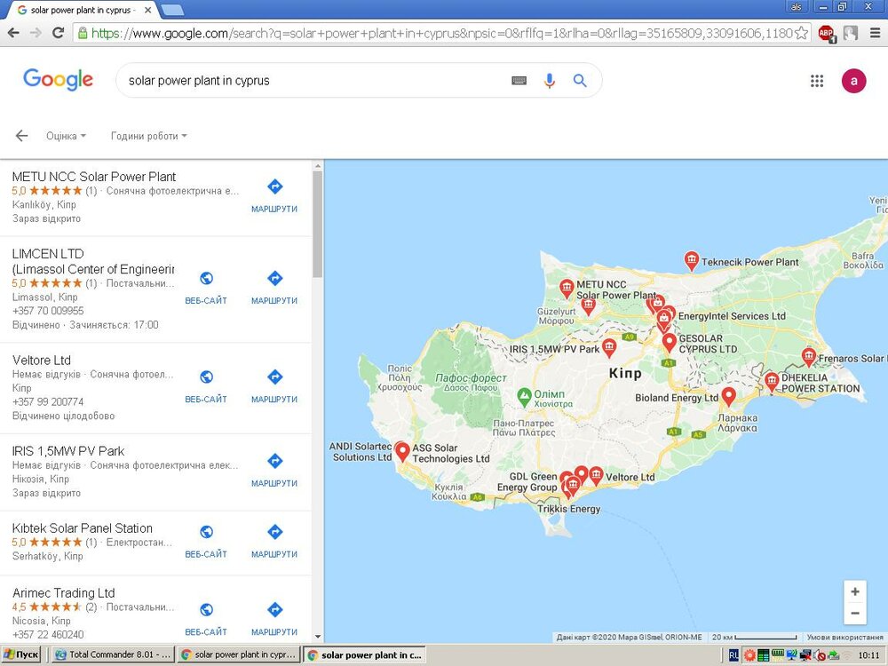Open the IRIS 1,5MW PV Park listing
The image size is (888, 666).
pyautogui.click(x=68, y=451)
